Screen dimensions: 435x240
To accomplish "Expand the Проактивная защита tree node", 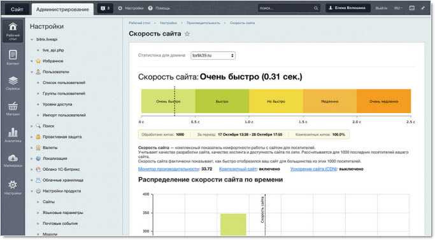I will pos(32,137).
